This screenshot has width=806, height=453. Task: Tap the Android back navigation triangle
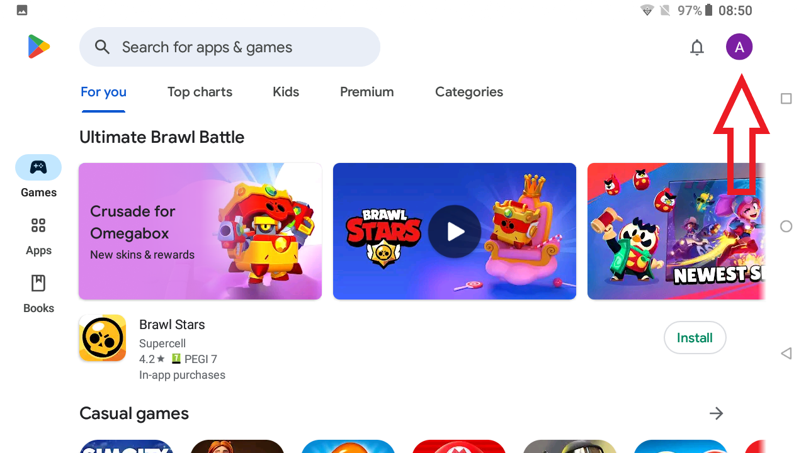coord(786,353)
